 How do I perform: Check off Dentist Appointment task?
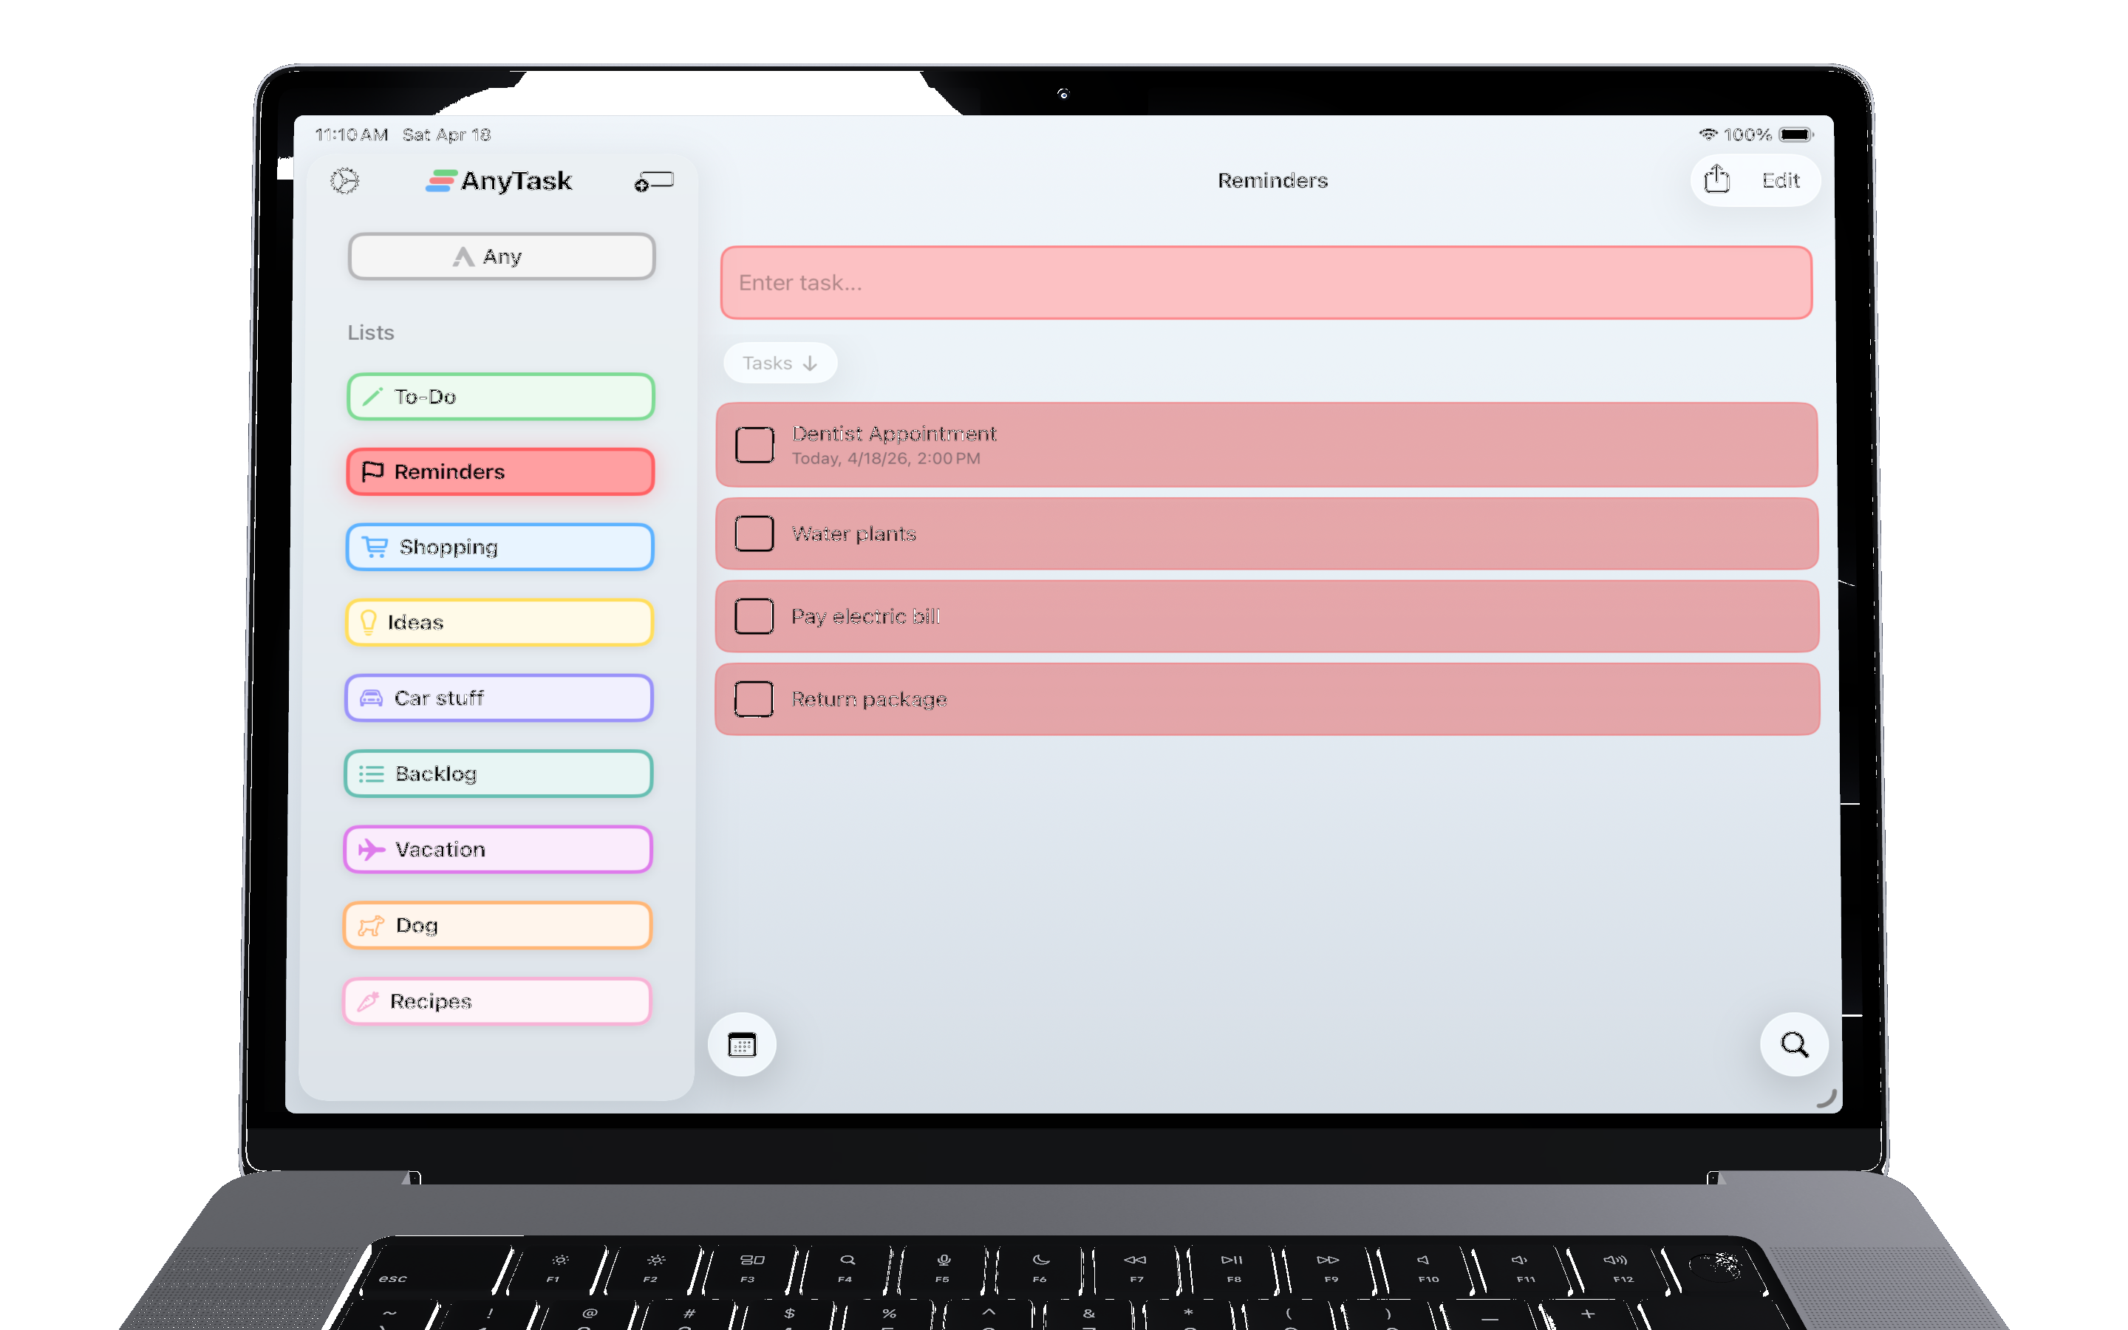754,445
